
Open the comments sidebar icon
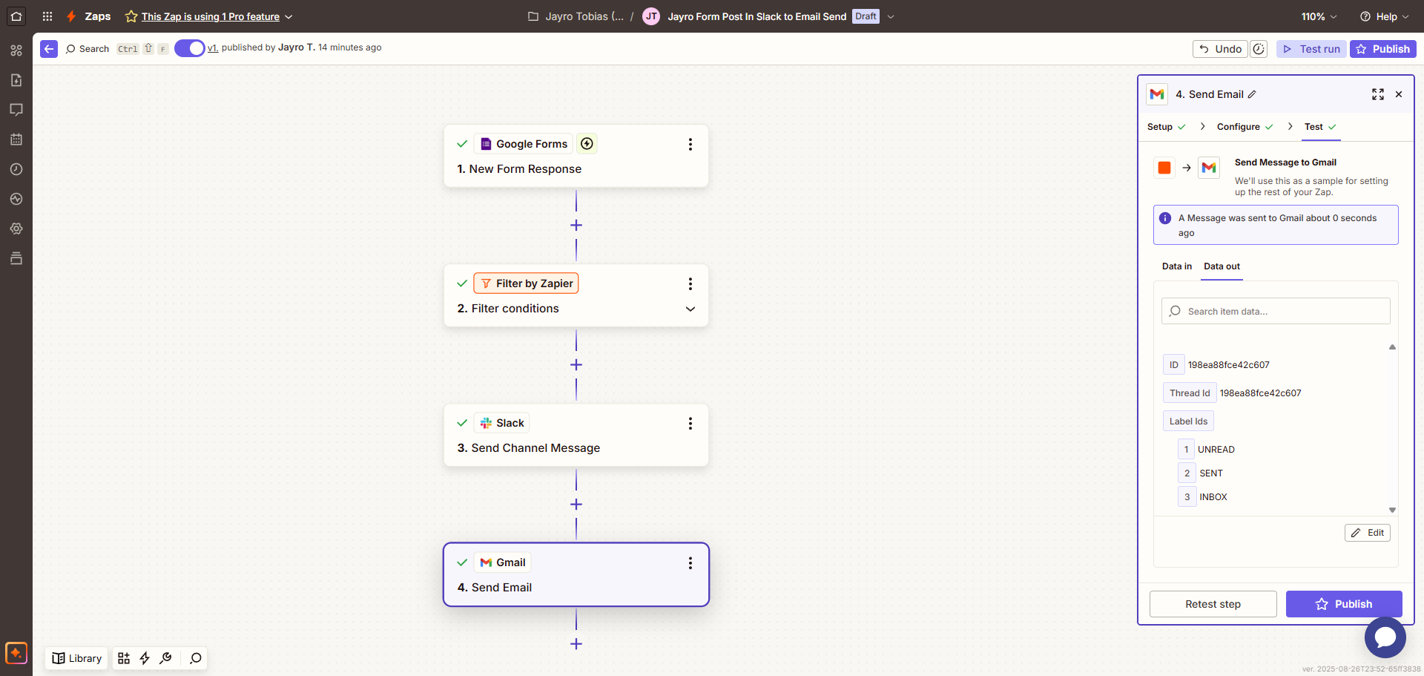[x=16, y=110]
